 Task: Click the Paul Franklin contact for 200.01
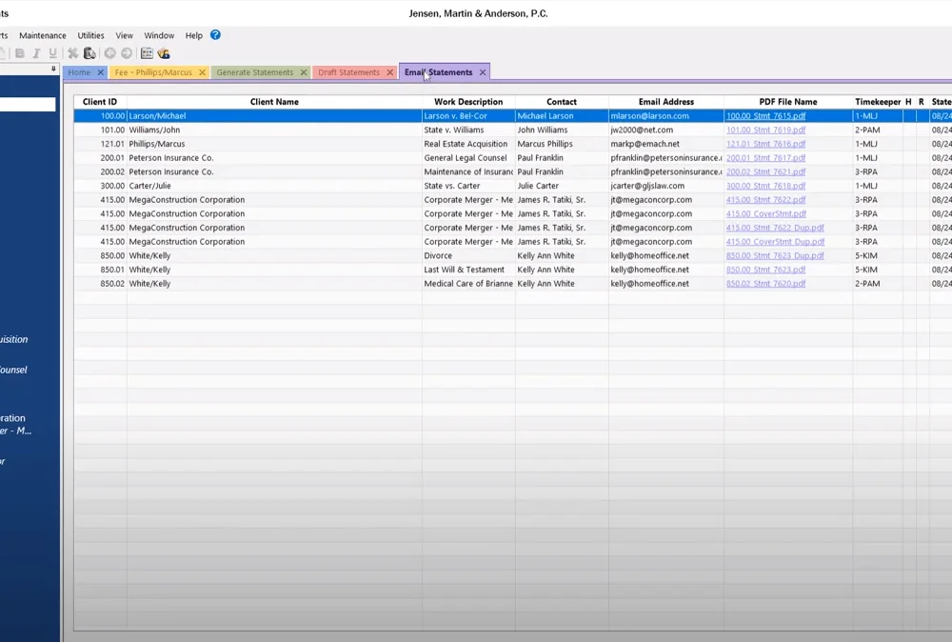pos(562,158)
